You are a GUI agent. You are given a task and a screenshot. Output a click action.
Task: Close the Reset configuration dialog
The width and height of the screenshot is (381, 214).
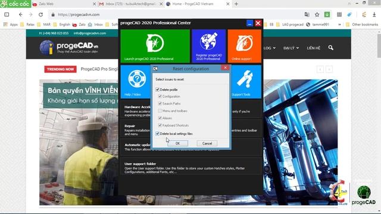tap(225, 68)
